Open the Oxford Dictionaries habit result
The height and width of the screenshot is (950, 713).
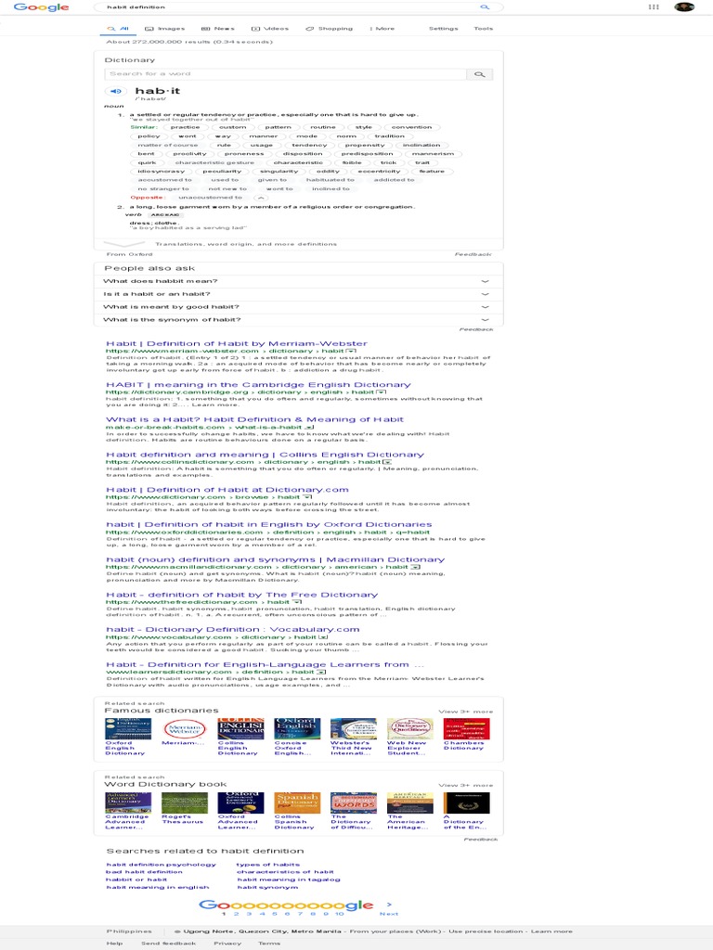[269, 525]
